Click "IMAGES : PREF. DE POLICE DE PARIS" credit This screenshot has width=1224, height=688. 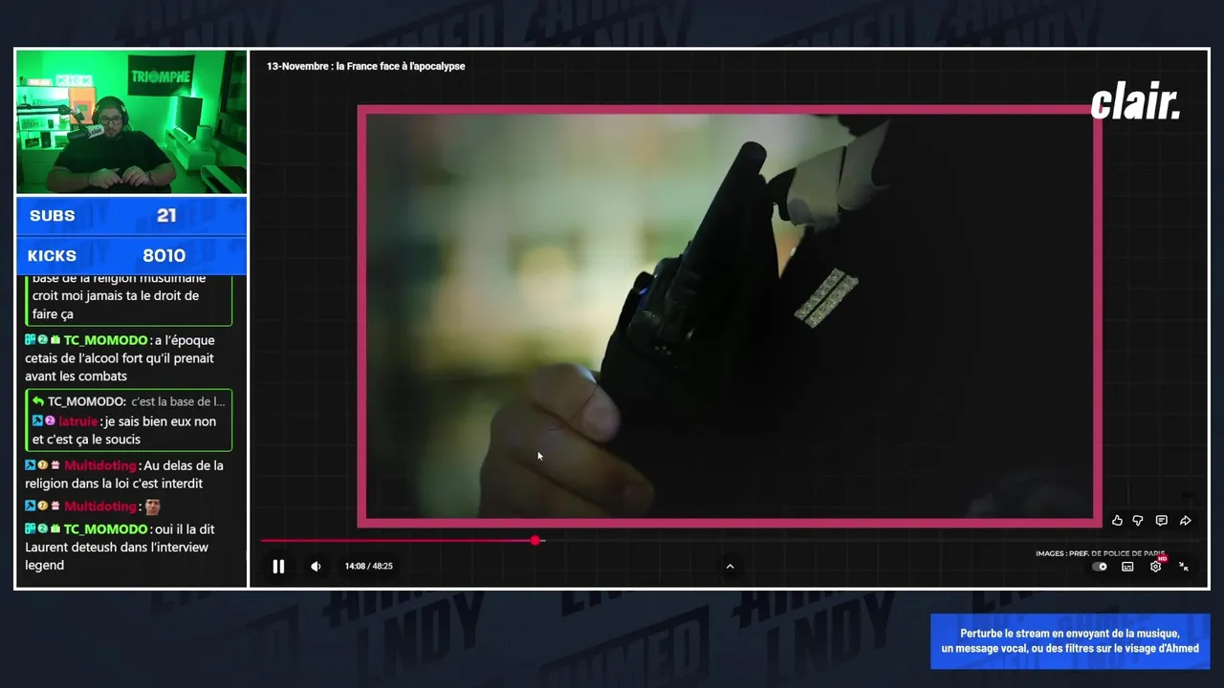[x=1101, y=553]
